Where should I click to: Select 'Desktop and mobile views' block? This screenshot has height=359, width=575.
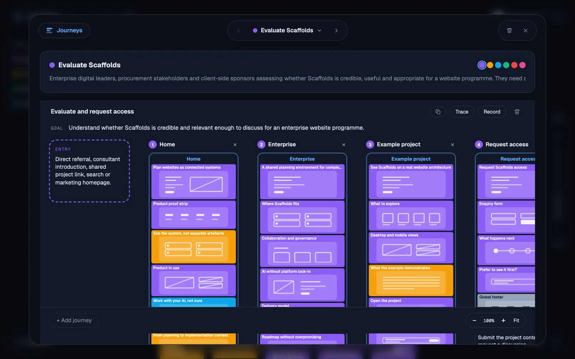pos(411,248)
